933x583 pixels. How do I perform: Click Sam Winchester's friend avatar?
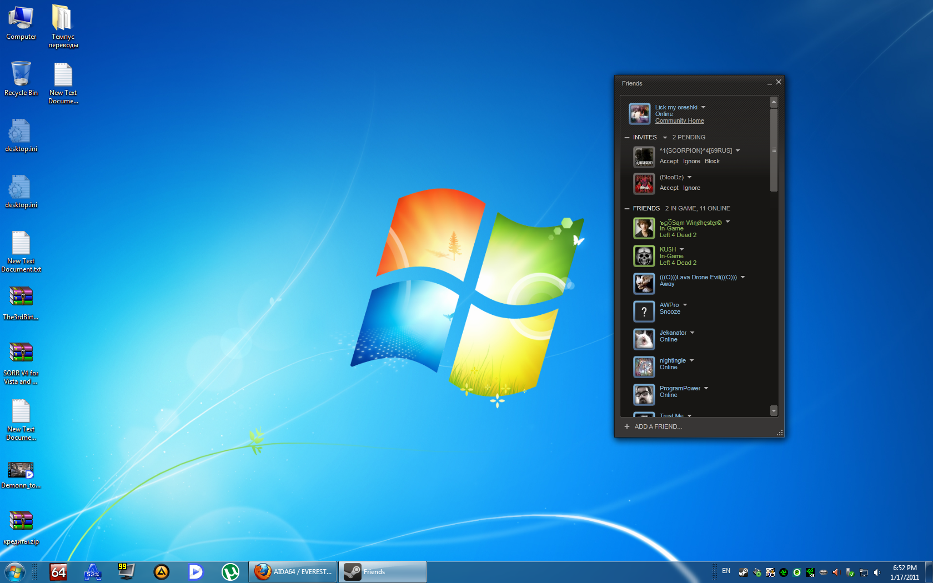644,228
